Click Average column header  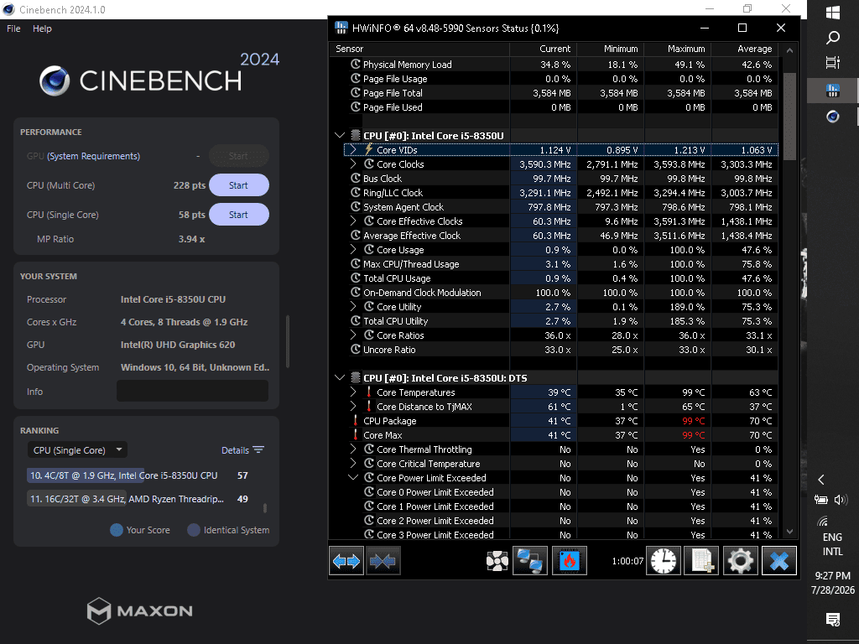click(745, 49)
